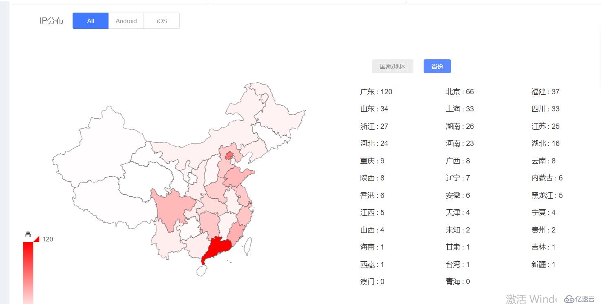The width and height of the screenshot is (601, 304).
Task: Click Hainan island on the map
Action: 201,271
